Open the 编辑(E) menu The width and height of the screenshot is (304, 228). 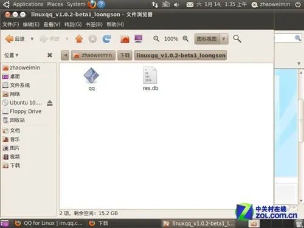(31, 24)
